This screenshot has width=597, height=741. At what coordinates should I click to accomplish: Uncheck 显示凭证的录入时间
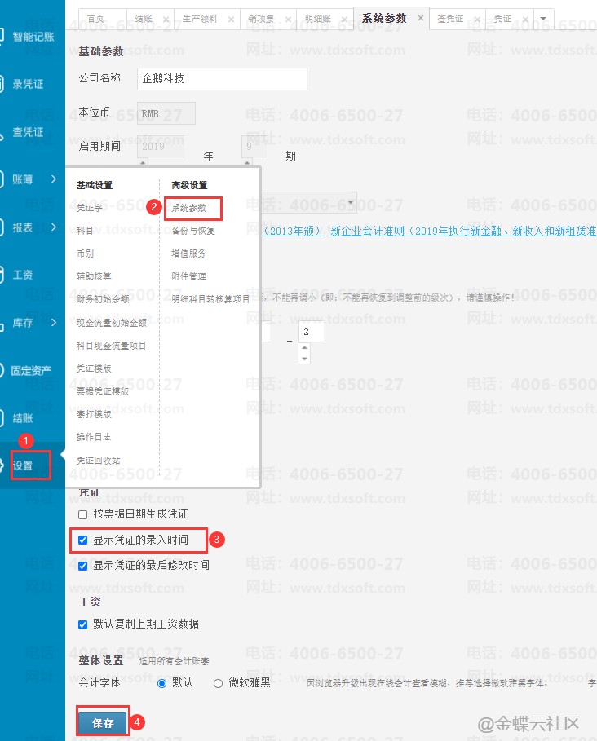[x=82, y=540]
